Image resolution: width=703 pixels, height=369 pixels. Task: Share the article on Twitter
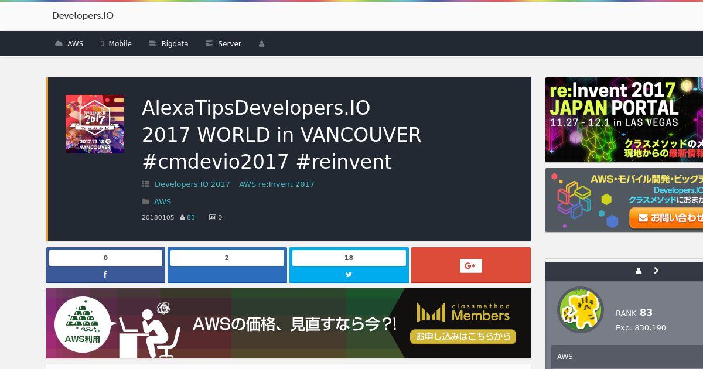(349, 274)
